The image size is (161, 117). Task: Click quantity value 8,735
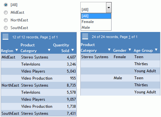71,85
